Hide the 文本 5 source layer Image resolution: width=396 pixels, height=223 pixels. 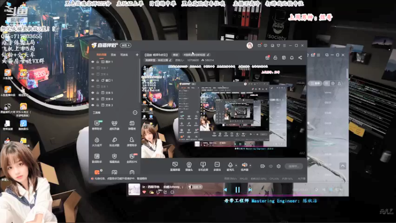point(93,93)
